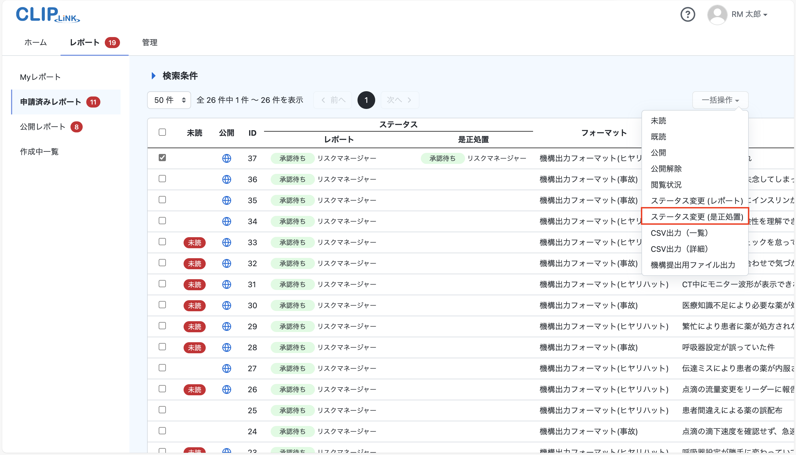Click the 未読 badge on report 29
The width and height of the screenshot is (796, 455).
[x=194, y=326]
